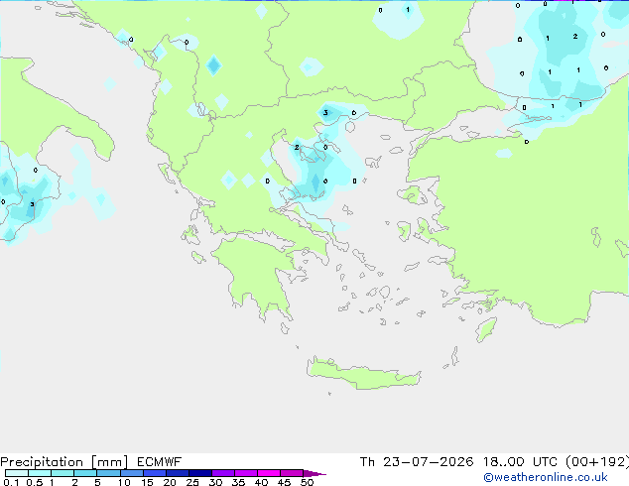Click the legend label '50'
The width and height of the screenshot is (629, 486).
coord(308,482)
